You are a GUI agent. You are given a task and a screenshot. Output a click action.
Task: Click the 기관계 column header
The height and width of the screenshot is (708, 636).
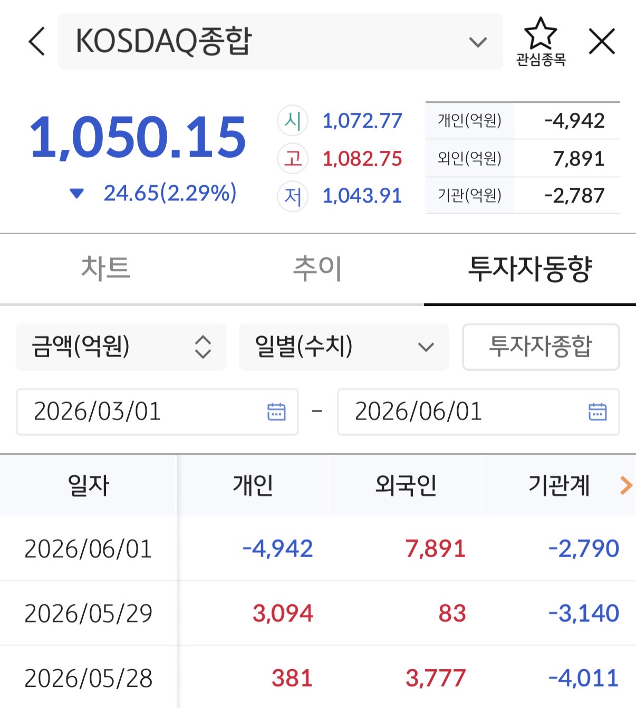click(559, 485)
